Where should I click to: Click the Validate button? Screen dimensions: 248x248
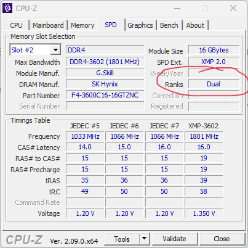(175, 239)
